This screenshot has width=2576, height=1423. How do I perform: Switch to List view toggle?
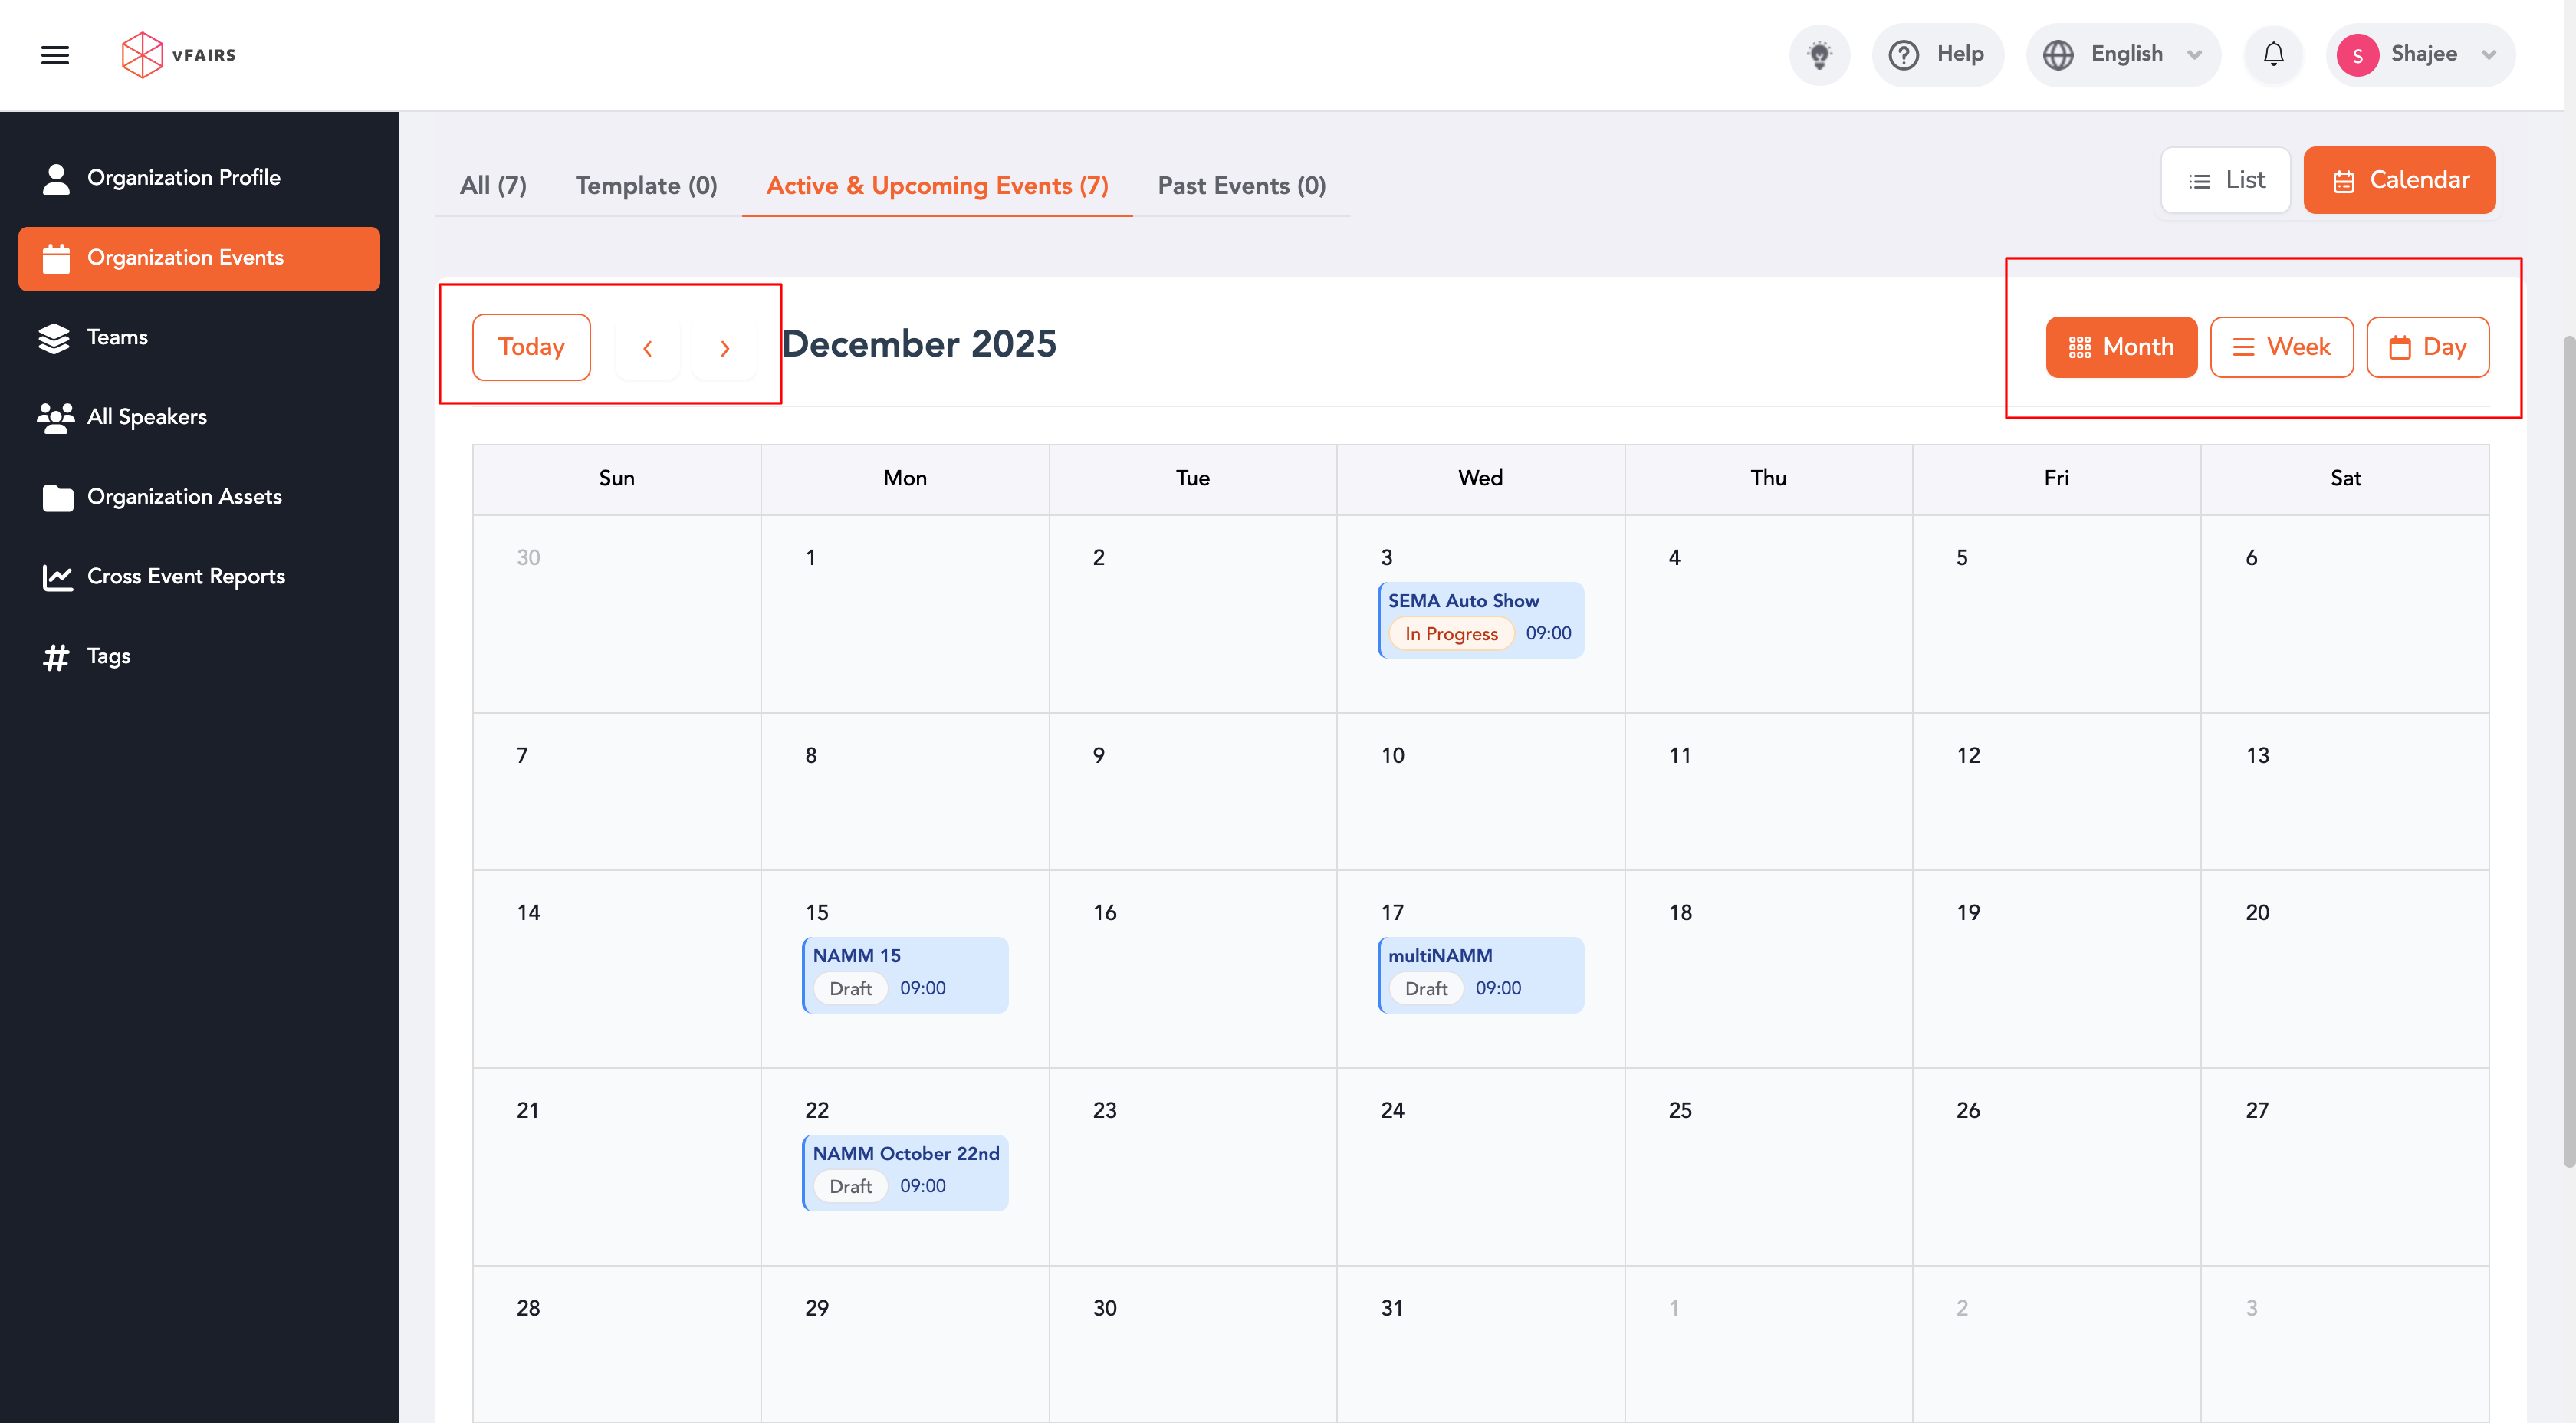2225,180
